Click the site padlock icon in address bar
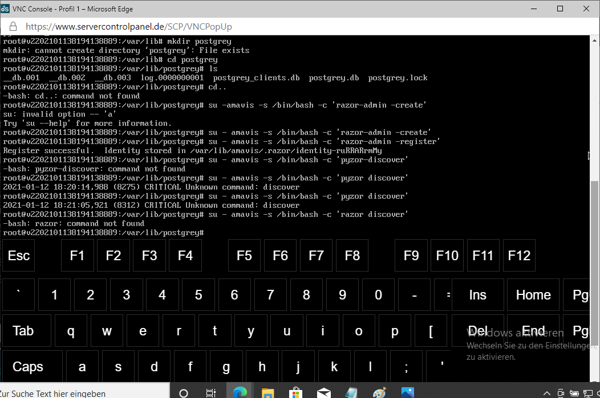This screenshot has width=600, height=398. 13,27
